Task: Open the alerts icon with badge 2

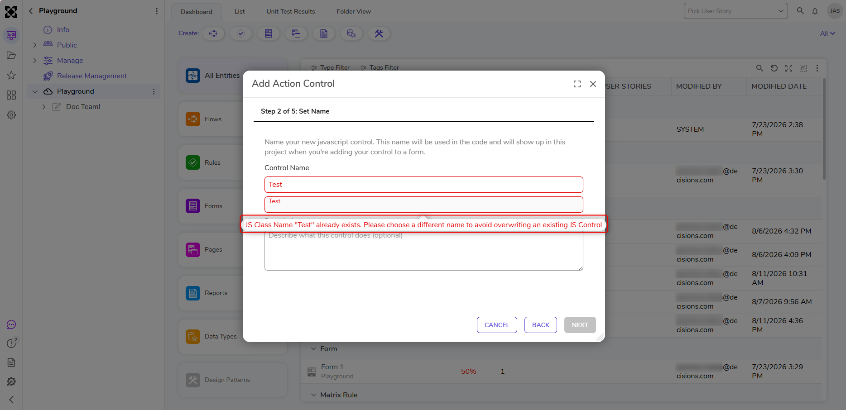Action: click(12, 343)
